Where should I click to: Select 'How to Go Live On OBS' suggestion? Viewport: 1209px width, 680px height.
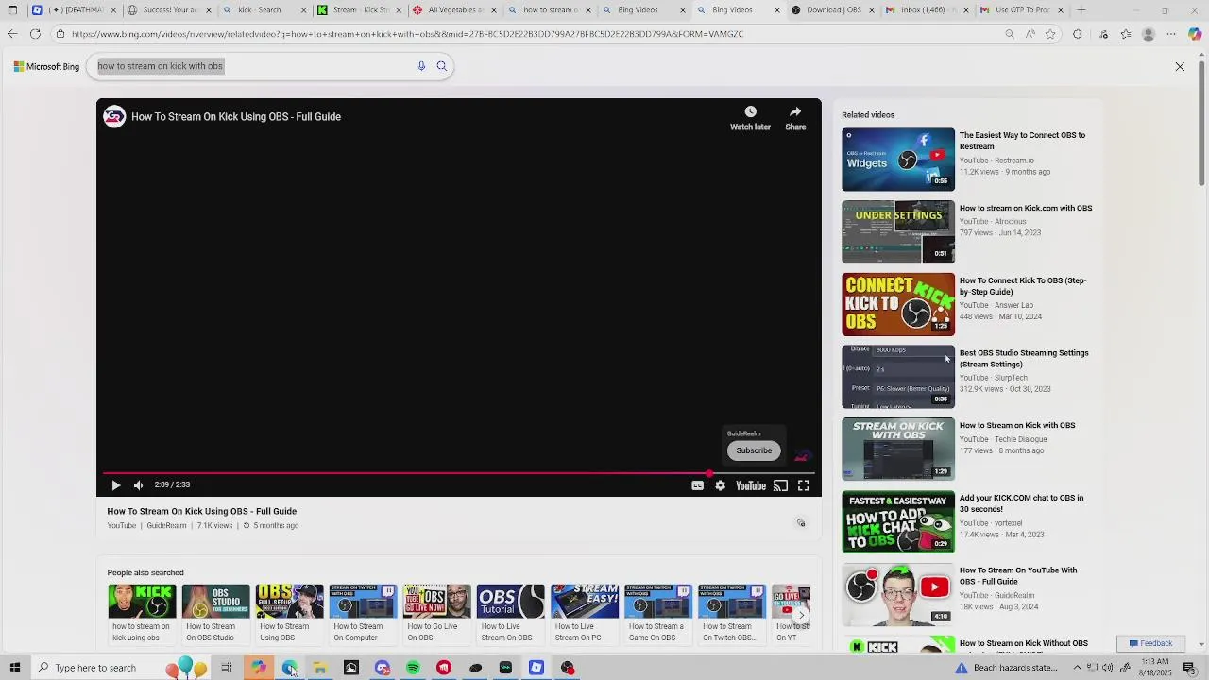(436, 614)
